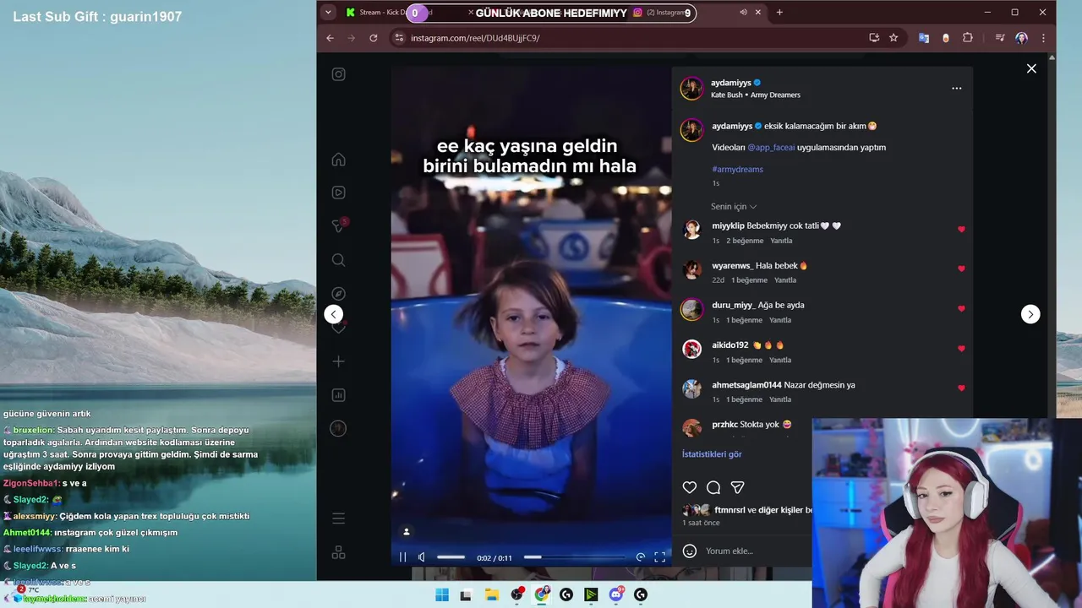Open Google Translate extension icon
The width and height of the screenshot is (1082, 608).
924,38
